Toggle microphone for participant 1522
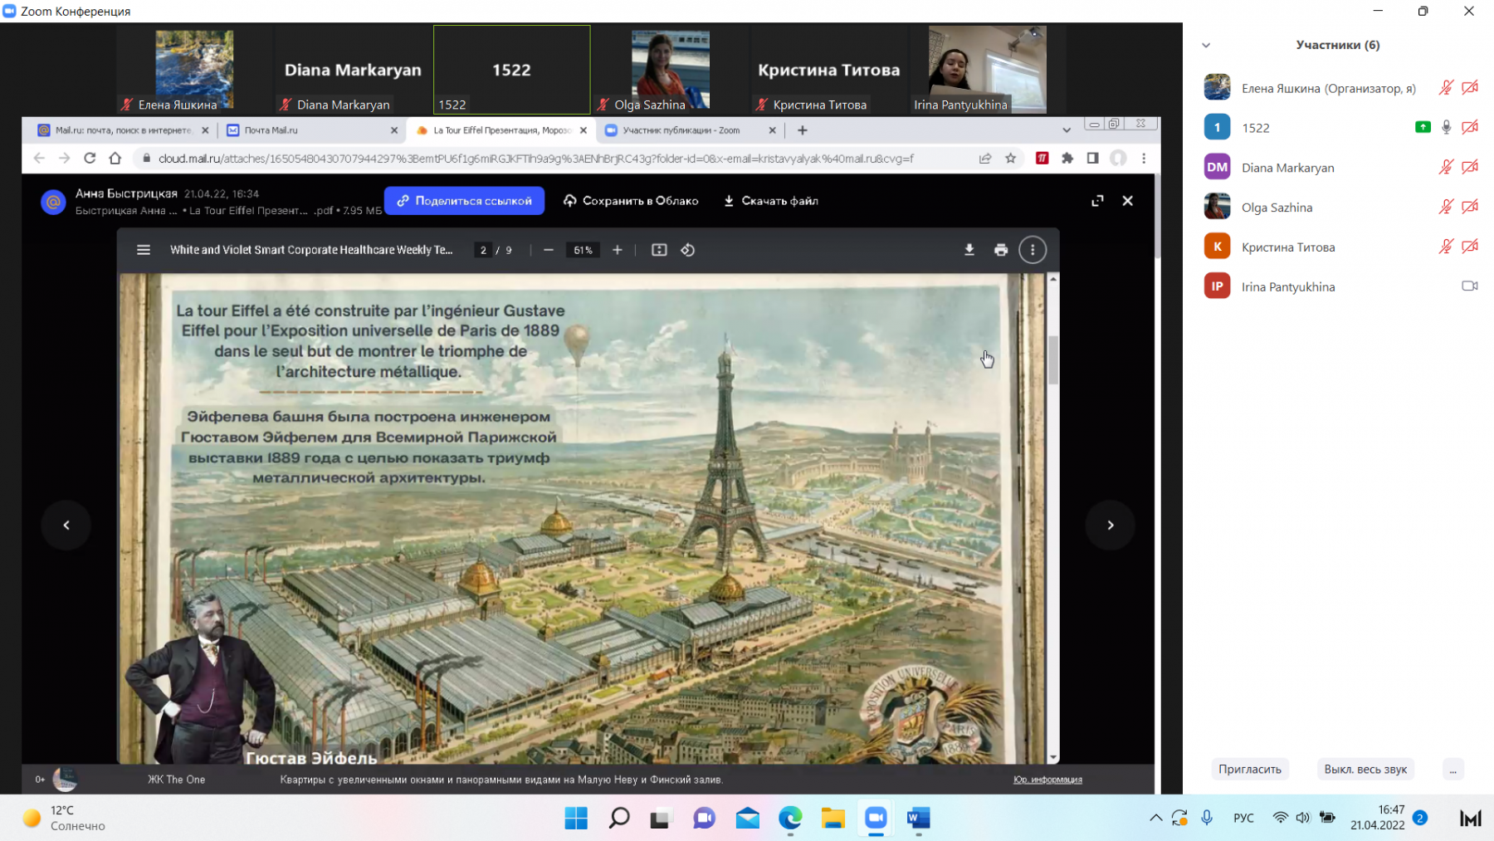Screen dimensions: 1494x841 coord(1447,127)
